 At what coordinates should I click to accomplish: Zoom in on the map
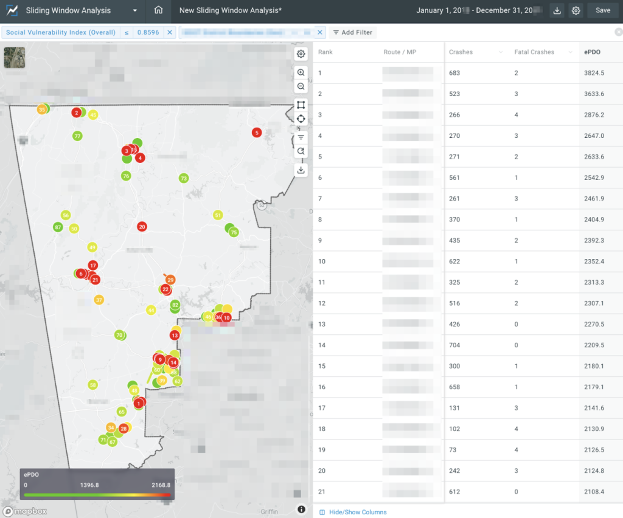coord(301,72)
